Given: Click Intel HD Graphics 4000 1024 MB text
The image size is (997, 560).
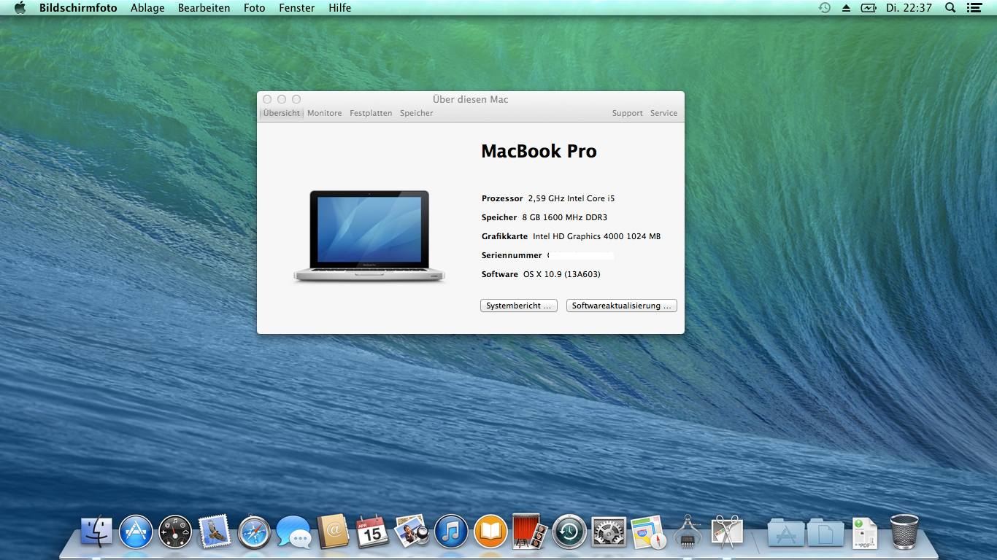Looking at the screenshot, I should coord(597,236).
